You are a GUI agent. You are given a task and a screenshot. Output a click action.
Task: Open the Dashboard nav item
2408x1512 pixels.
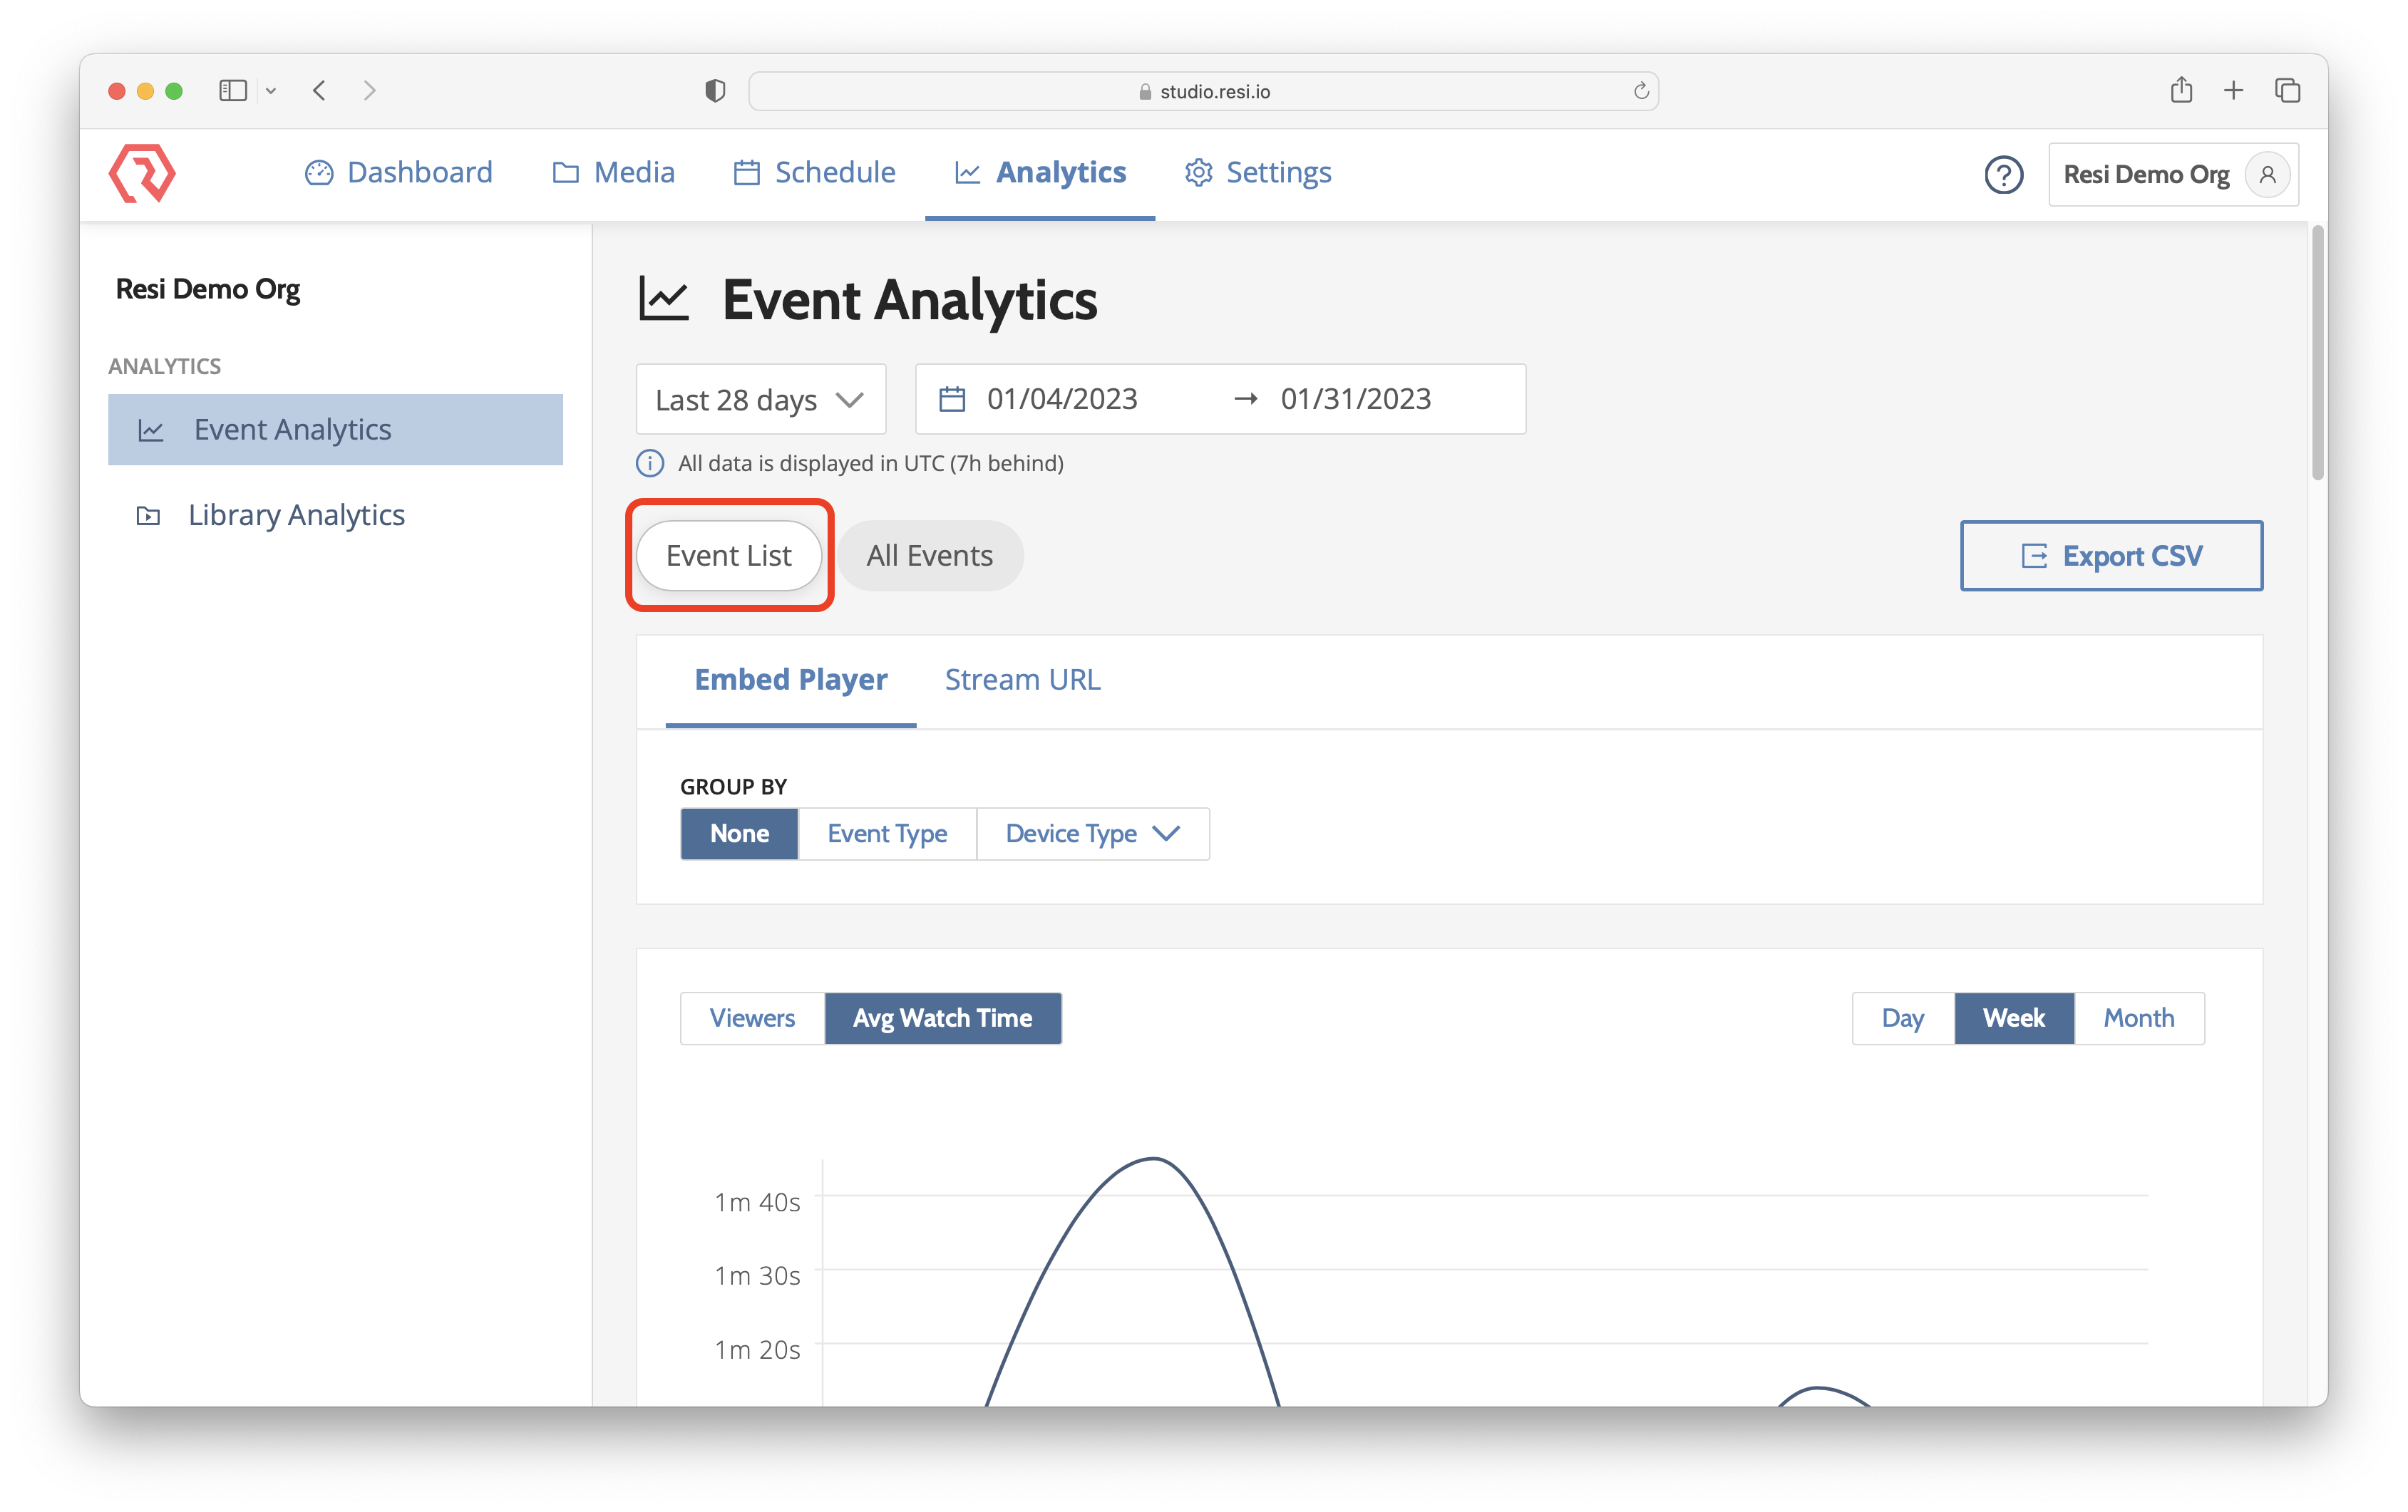(x=398, y=173)
